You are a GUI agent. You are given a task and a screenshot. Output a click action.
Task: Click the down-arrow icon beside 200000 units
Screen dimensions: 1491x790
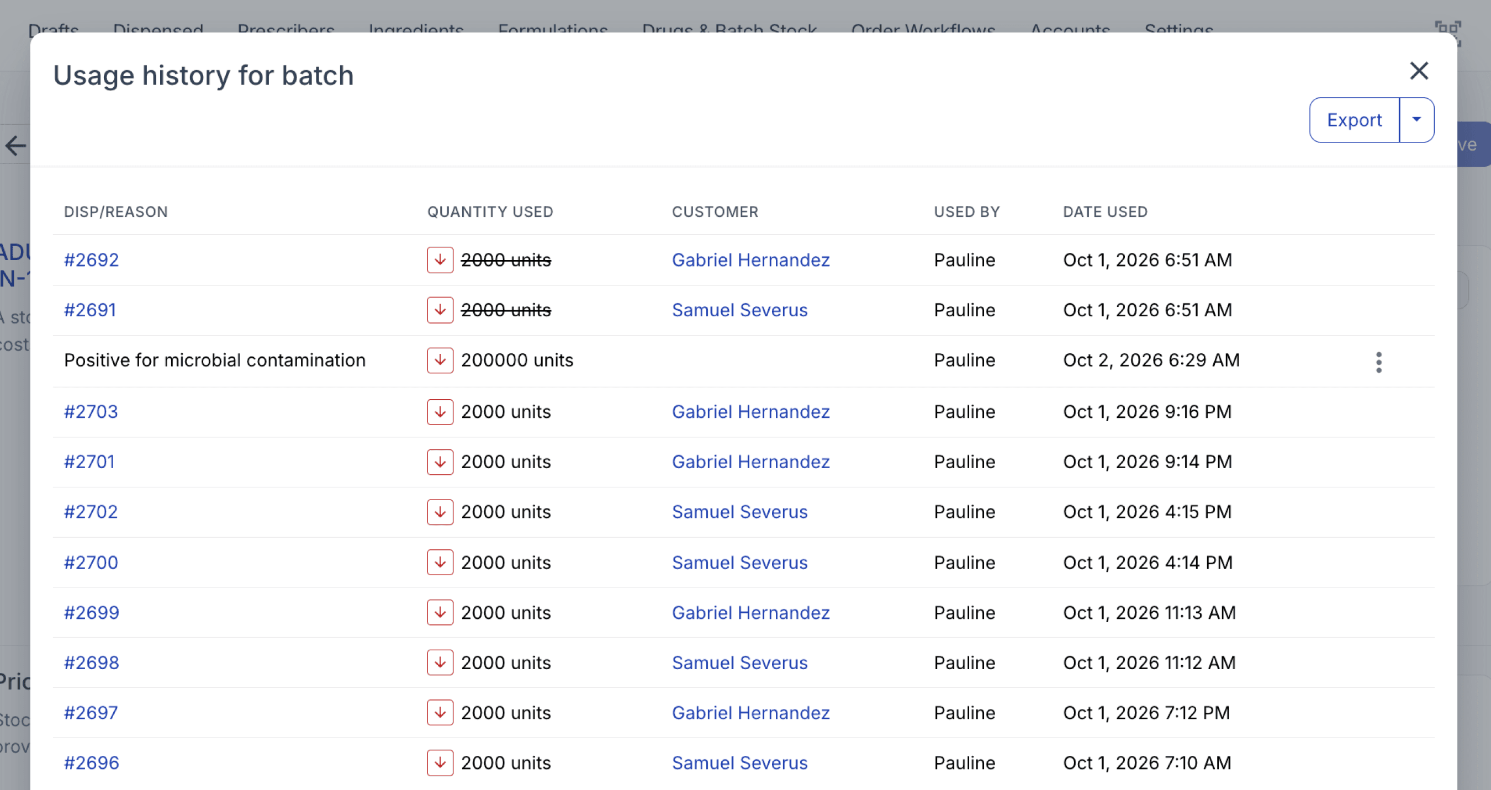(440, 360)
